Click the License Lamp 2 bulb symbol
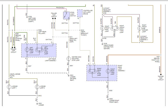Image resolution: width=168 pixels, height=109 pixels. (x=37, y=87)
